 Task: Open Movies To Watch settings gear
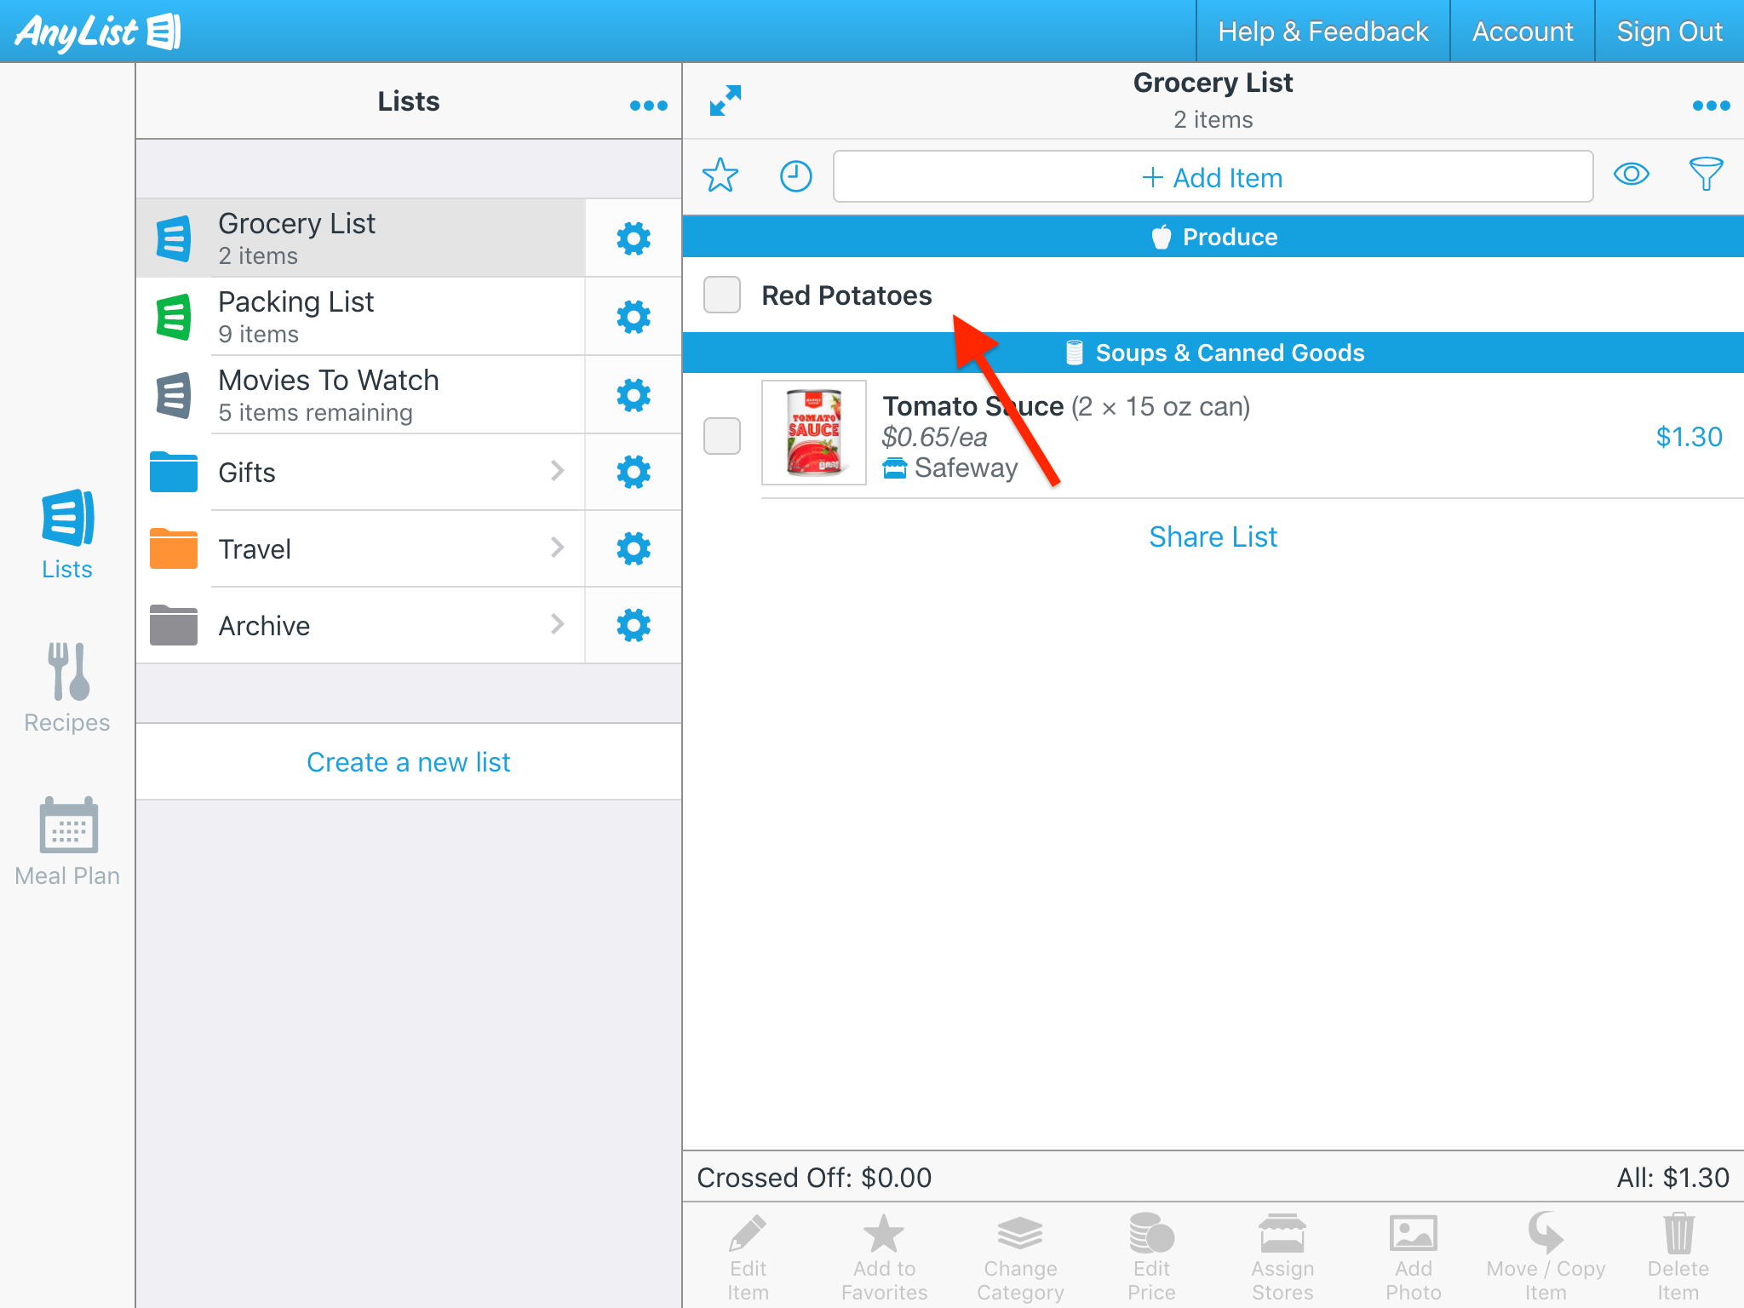click(x=633, y=395)
